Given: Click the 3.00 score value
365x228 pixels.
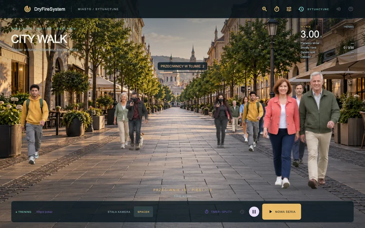Looking at the screenshot, I should [x=310, y=34].
